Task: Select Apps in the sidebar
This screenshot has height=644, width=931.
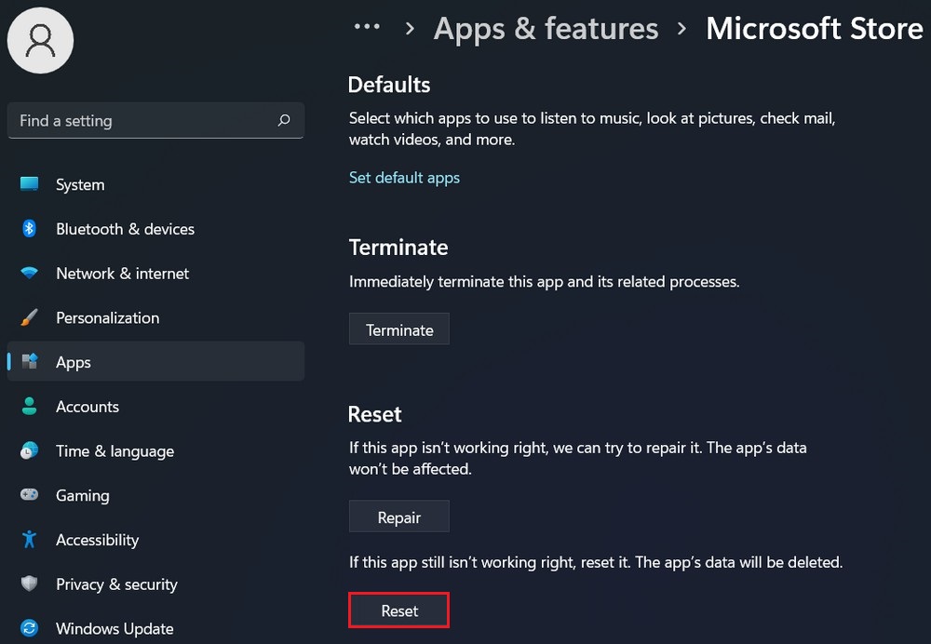Action: pyautogui.click(x=155, y=361)
